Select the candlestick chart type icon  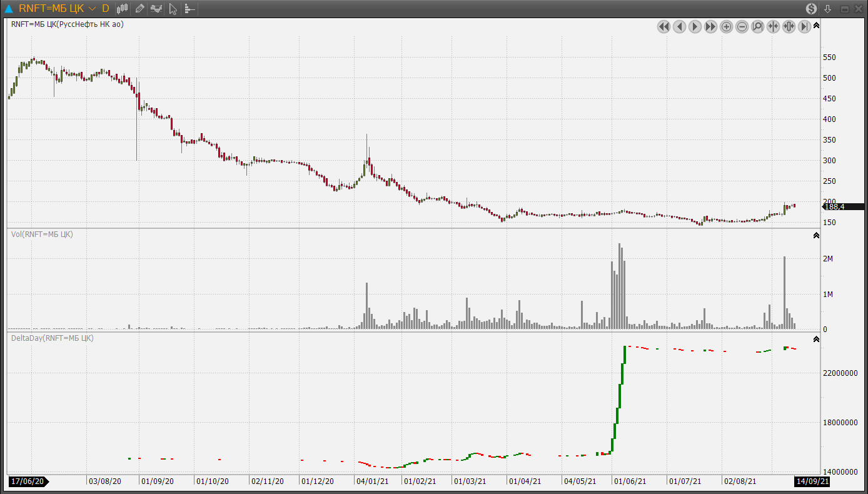123,9
